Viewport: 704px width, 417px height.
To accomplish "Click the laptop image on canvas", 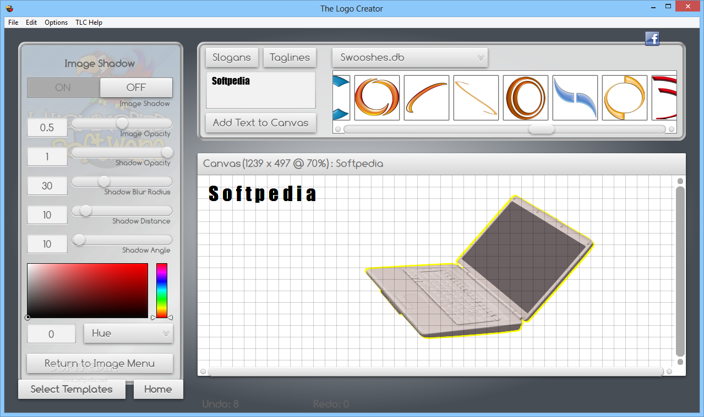I will [480, 268].
